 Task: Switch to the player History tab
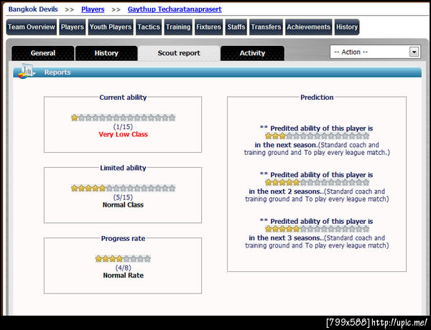tap(106, 53)
